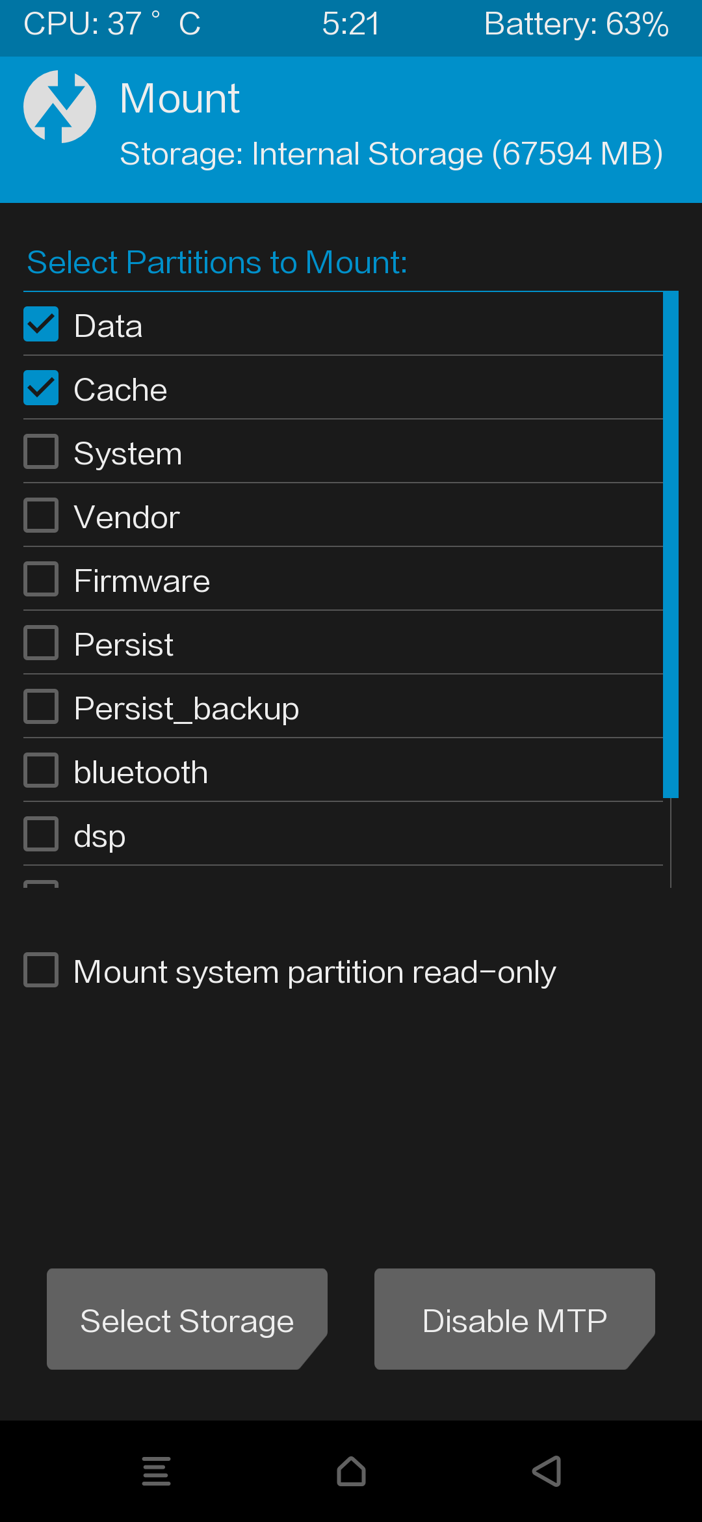702x1522 pixels.
Task: Check the dsp partition checkbox
Action: click(41, 834)
